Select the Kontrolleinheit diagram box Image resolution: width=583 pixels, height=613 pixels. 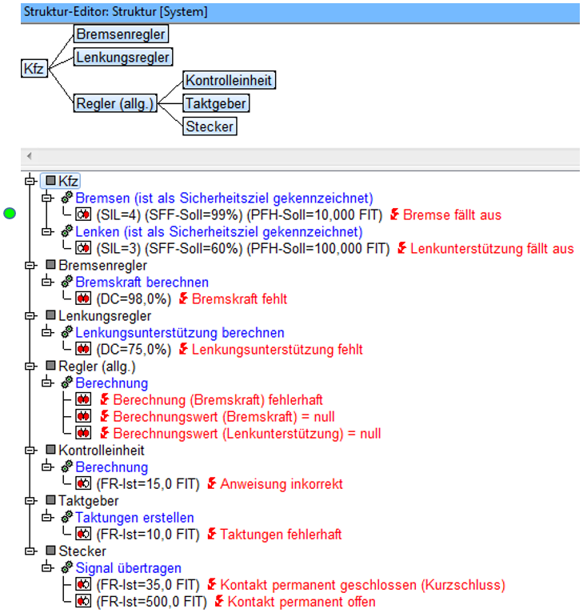tap(229, 80)
